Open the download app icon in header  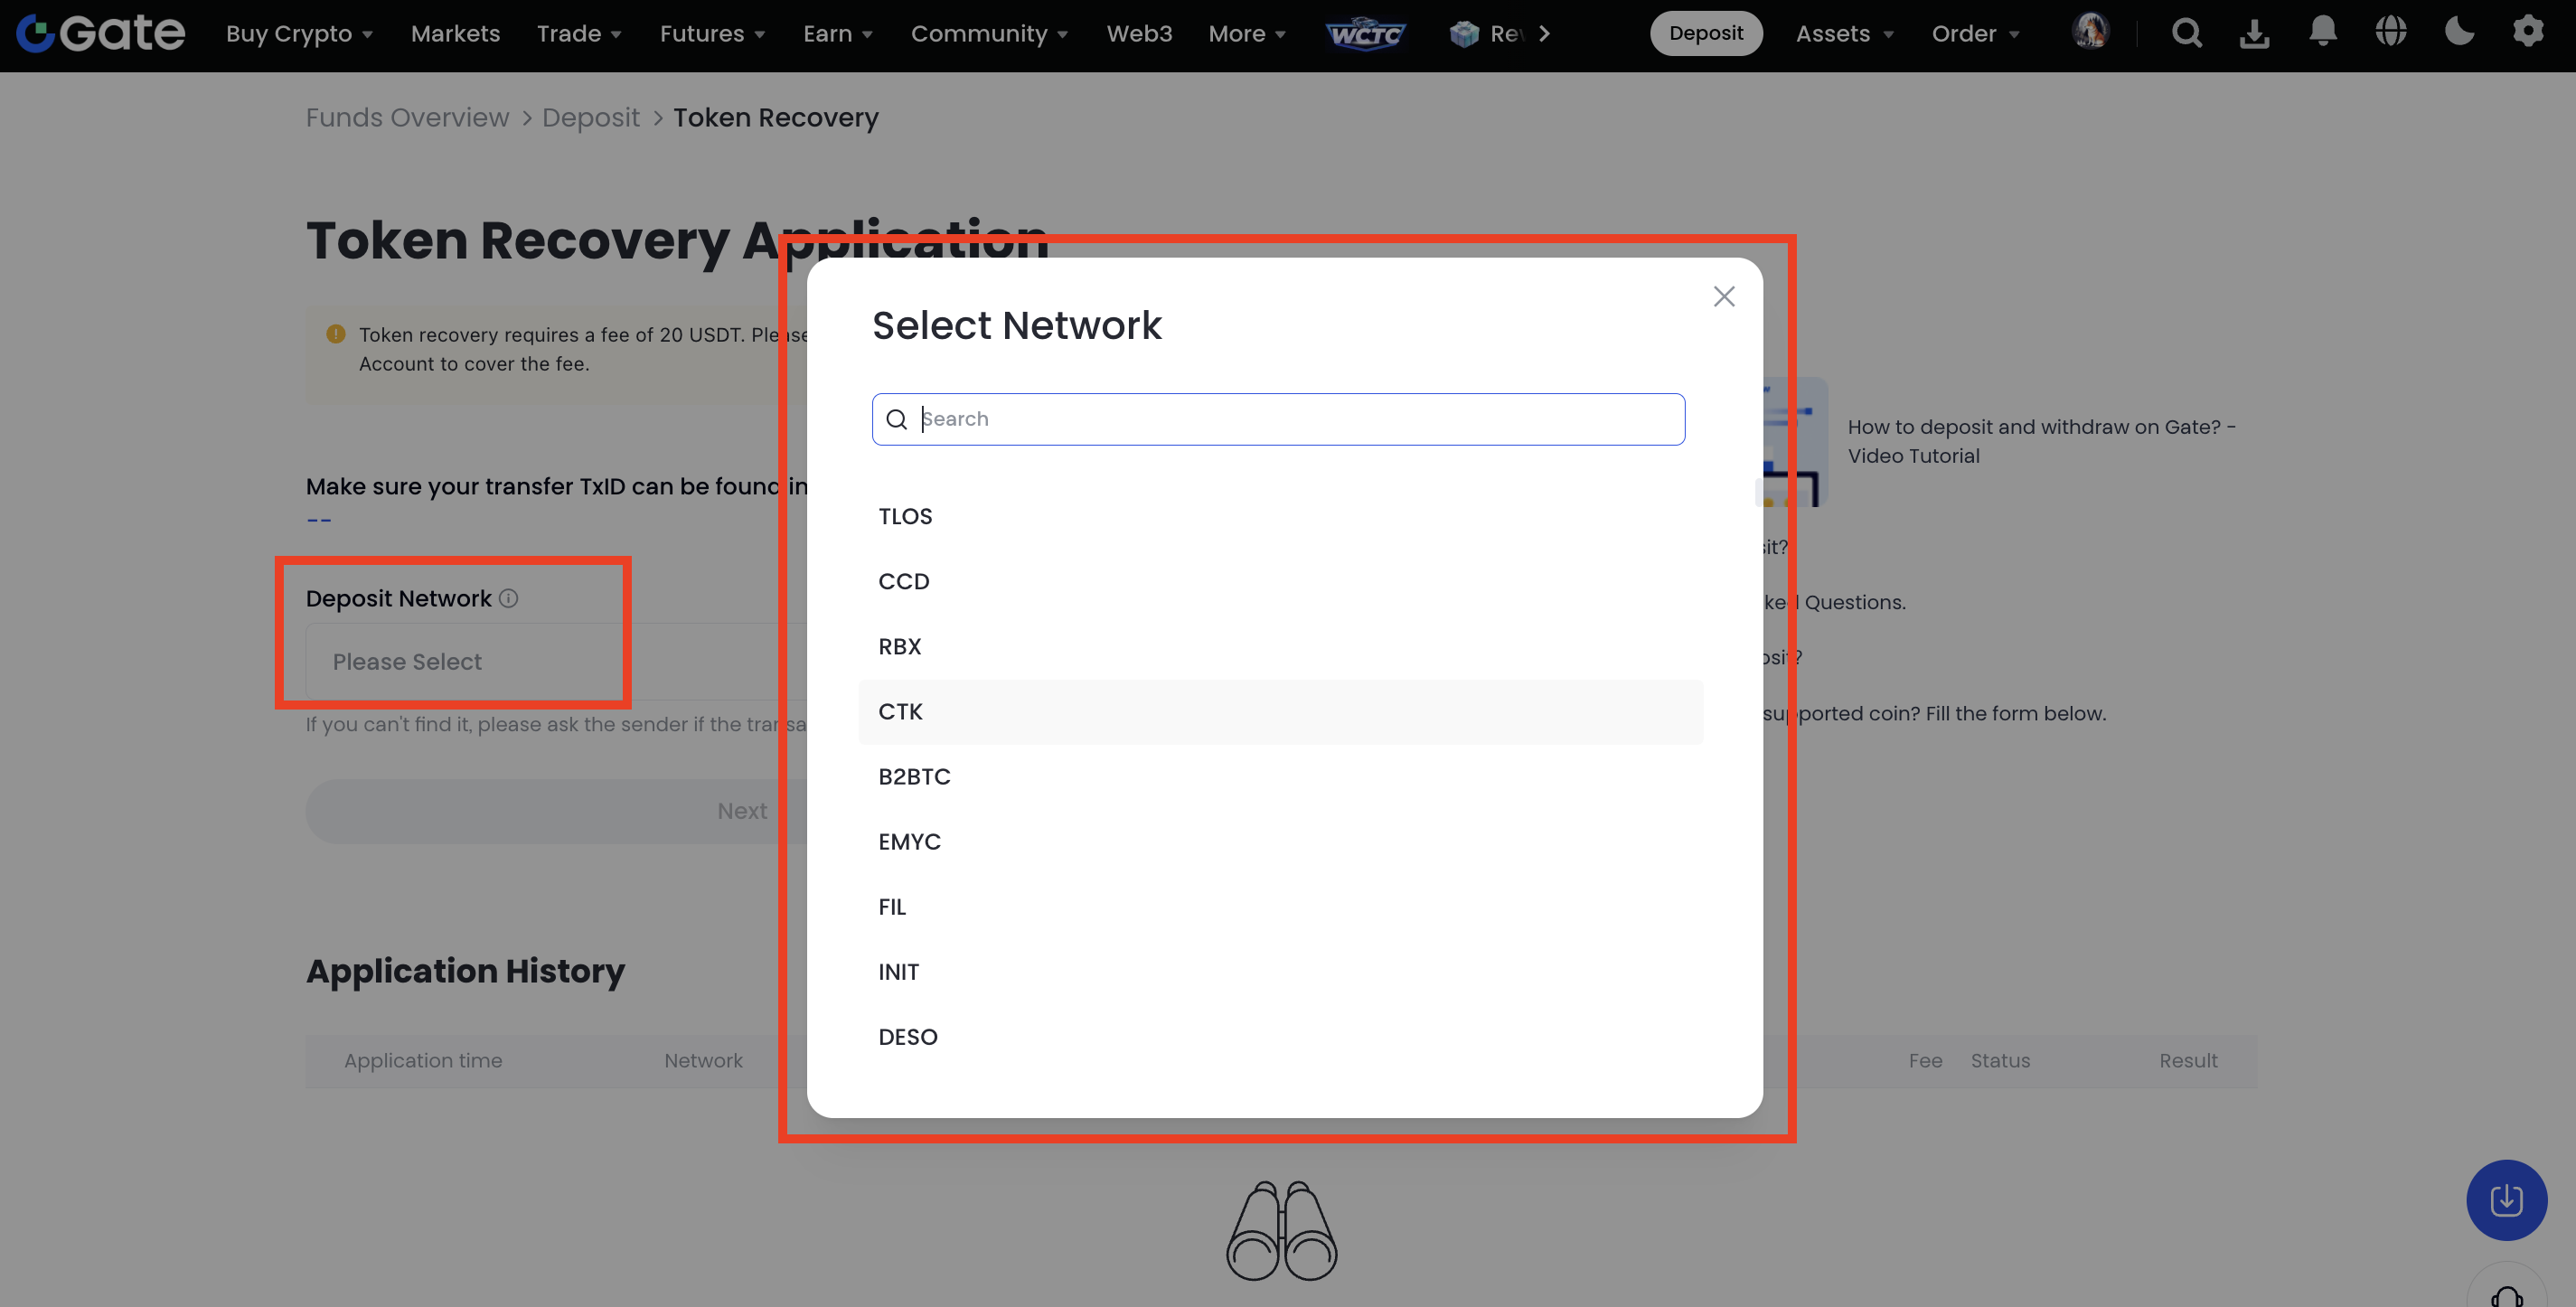pyautogui.click(x=2254, y=33)
